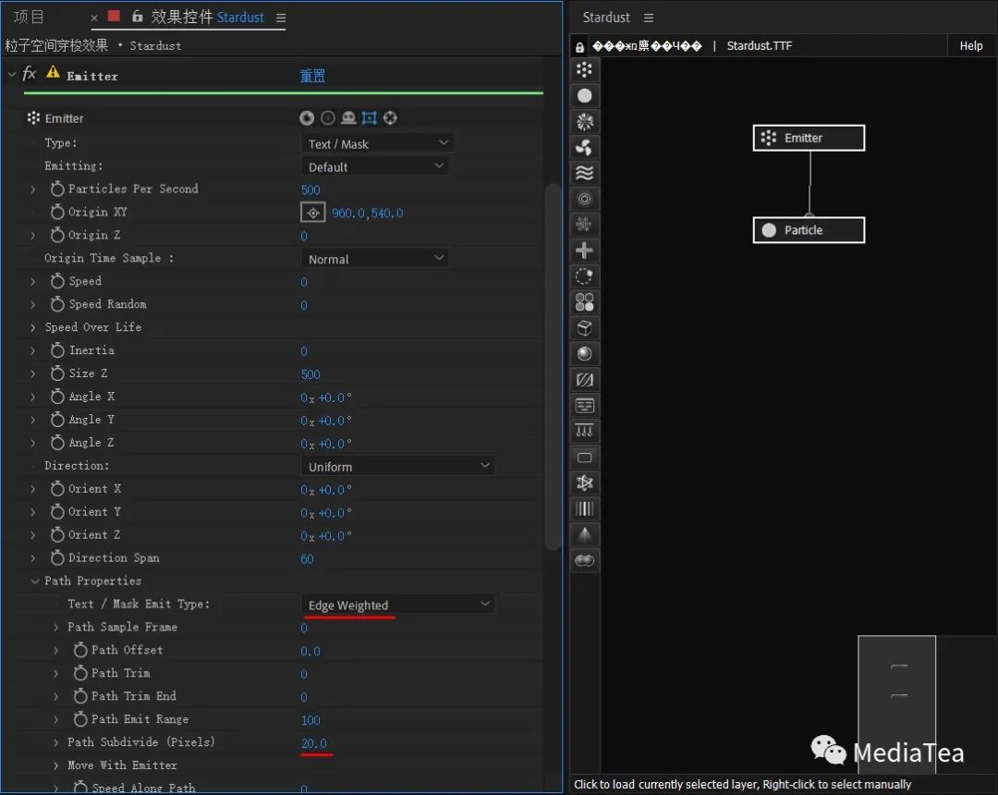The height and width of the screenshot is (795, 998).
Task: Switch to the 项目 panel tab
Action: point(29,18)
